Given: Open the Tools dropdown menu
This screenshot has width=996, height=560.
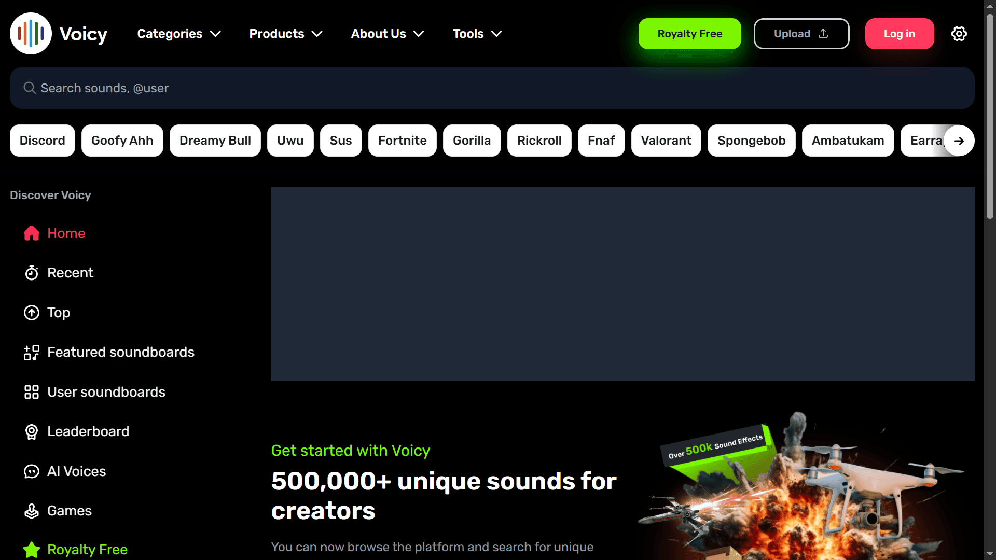Looking at the screenshot, I should coord(477,34).
